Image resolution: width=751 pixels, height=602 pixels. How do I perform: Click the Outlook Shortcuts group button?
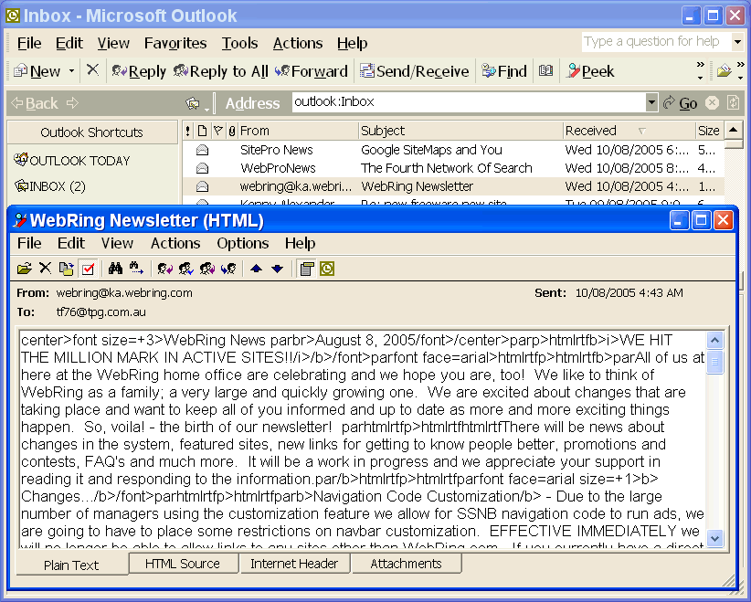coord(92,132)
